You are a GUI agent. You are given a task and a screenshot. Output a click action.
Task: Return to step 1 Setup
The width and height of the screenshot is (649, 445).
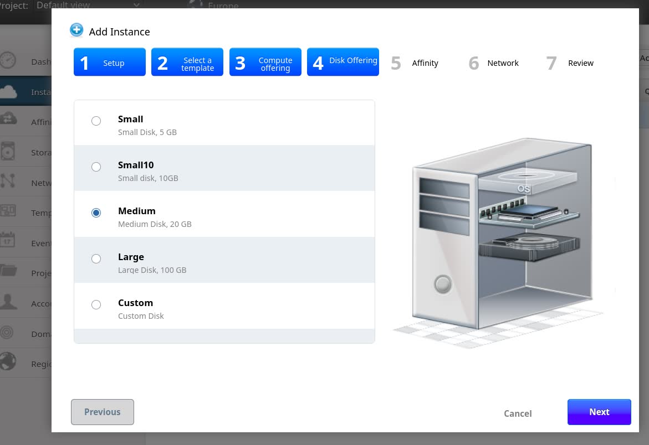109,62
